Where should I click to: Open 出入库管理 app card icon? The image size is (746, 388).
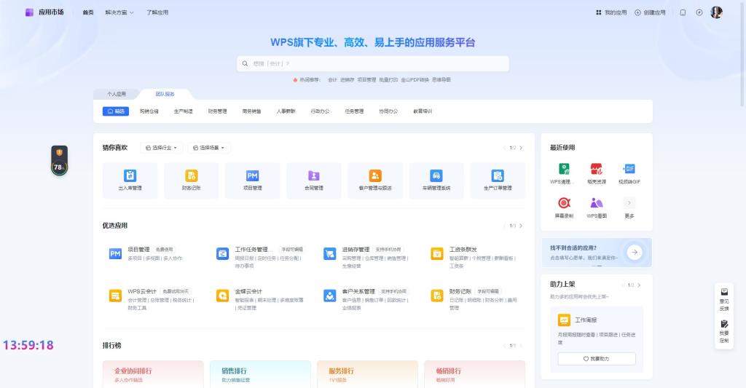pos(130,175)
